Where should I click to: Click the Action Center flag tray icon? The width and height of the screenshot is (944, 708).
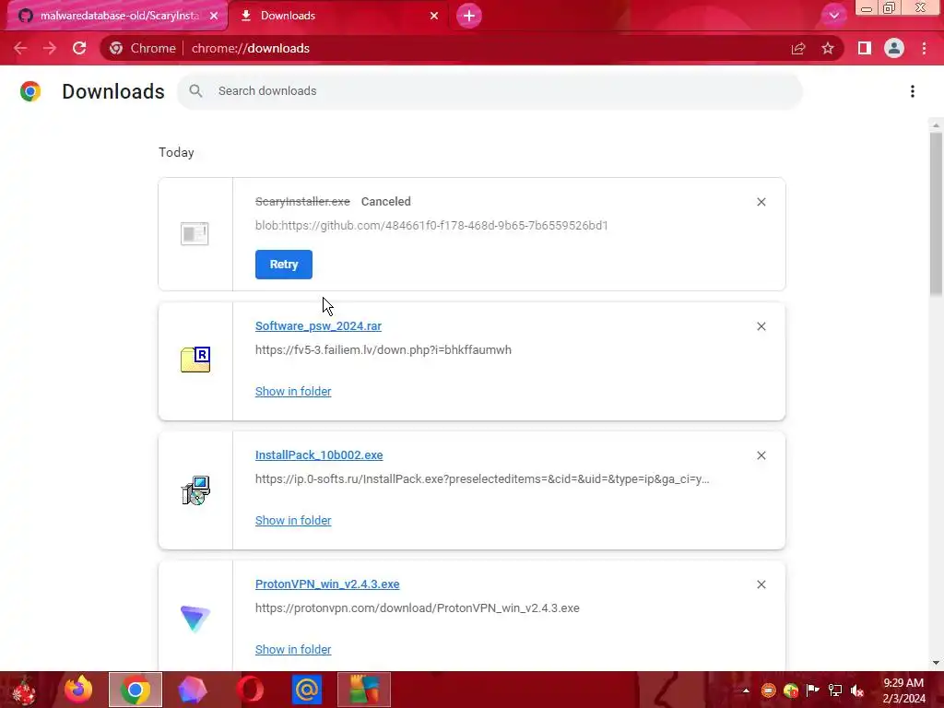(813, 690)
